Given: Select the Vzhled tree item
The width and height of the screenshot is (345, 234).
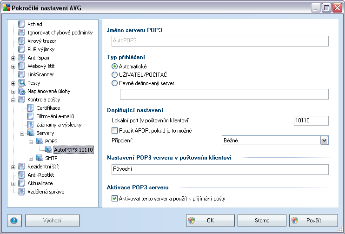Looking at the screenshot, I should [x=35, y=24].
